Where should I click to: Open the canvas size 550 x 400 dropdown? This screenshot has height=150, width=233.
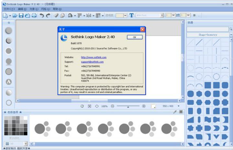click(178, 106)
